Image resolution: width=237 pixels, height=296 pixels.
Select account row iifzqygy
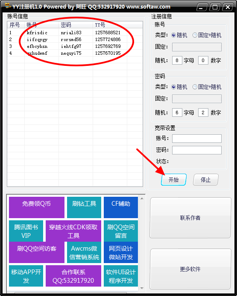click(75, 39)
